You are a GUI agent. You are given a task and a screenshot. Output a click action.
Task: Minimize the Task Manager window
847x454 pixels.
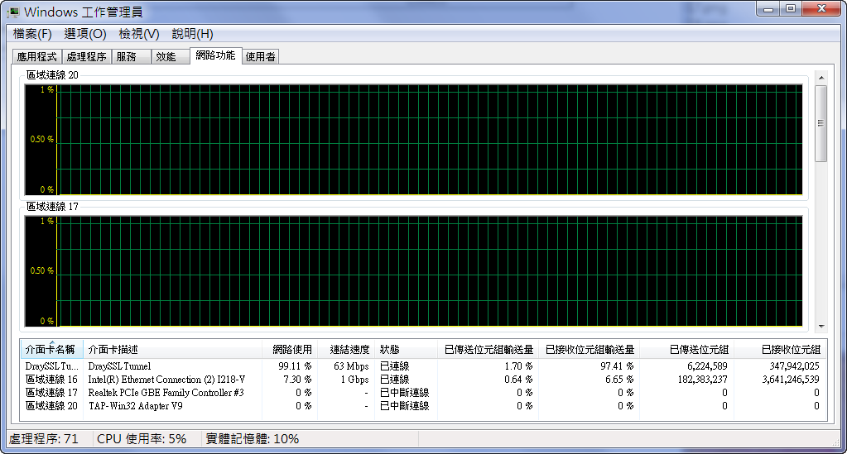[768, 8]
